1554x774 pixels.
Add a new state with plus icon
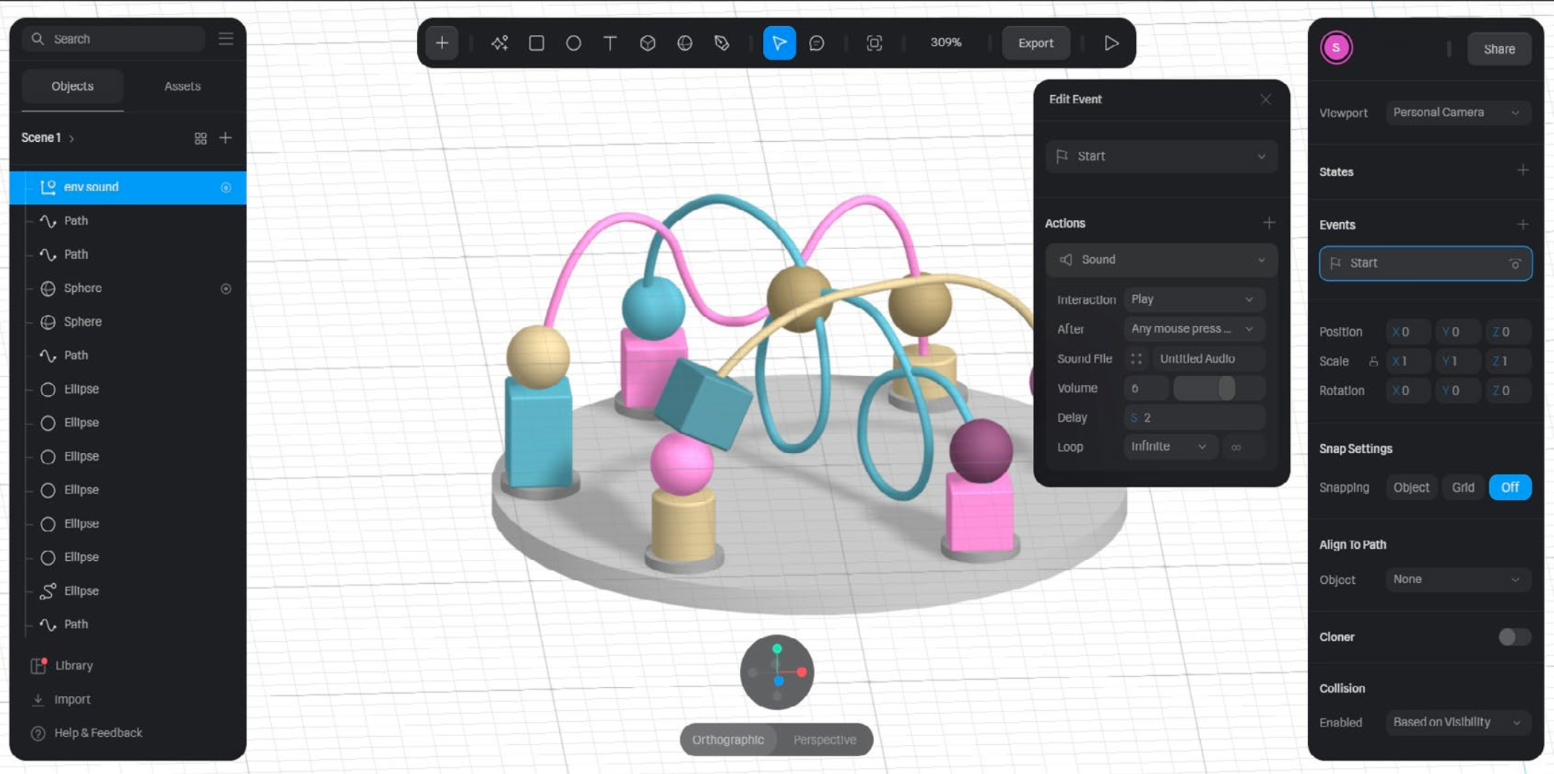pyautogui.click(x=1523, y=171)
